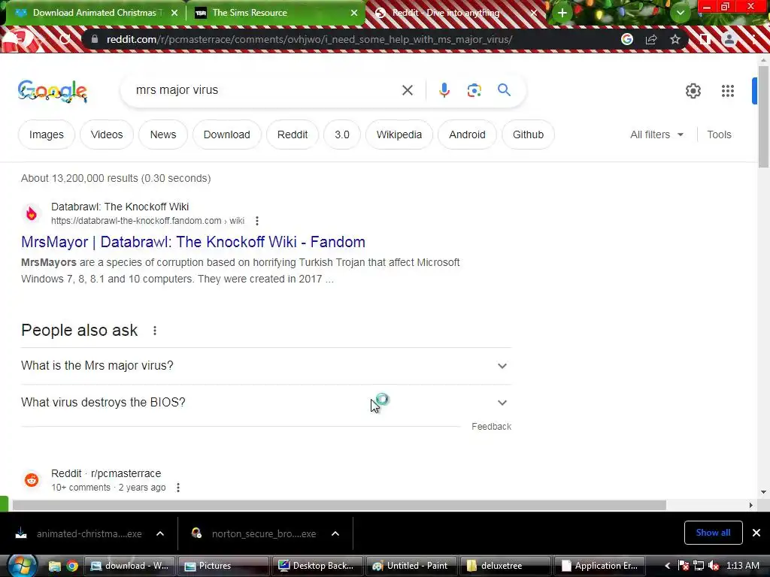Select the Download filter chip
770x577 pixels.
(x=227, y=134)
